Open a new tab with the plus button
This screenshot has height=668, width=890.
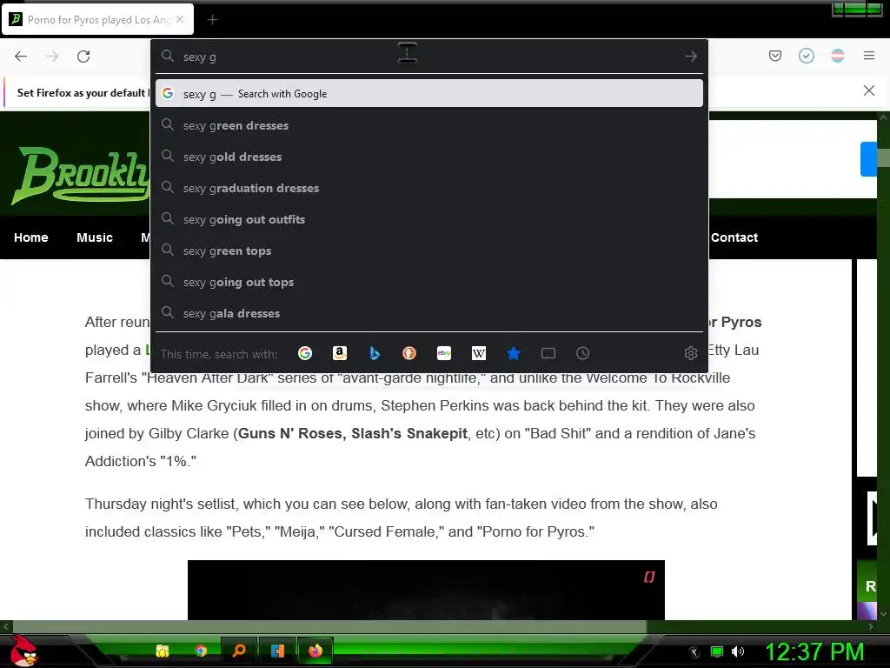pos(212,20)
